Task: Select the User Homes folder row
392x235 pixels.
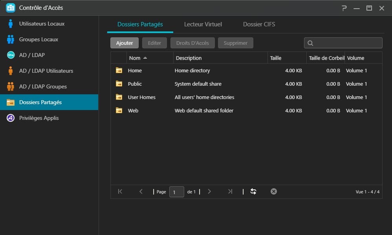Action: point(142,97)
